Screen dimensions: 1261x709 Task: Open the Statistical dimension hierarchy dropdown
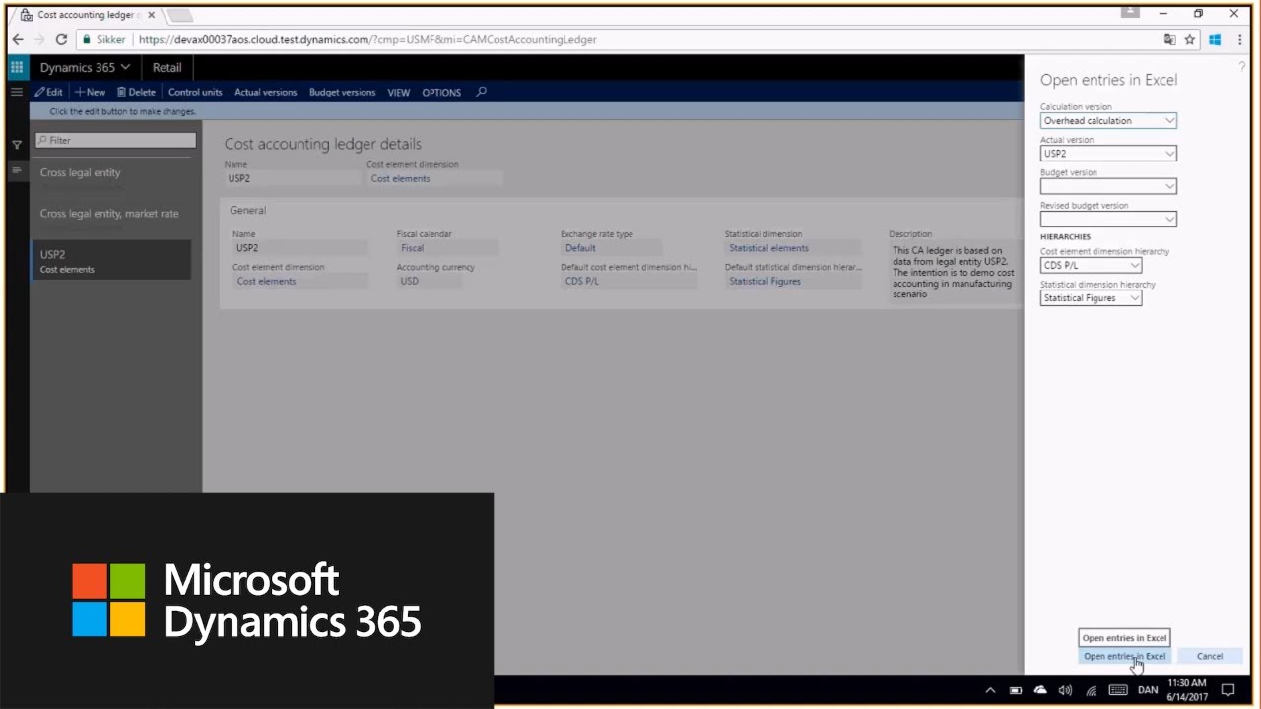coord(1135,297)
